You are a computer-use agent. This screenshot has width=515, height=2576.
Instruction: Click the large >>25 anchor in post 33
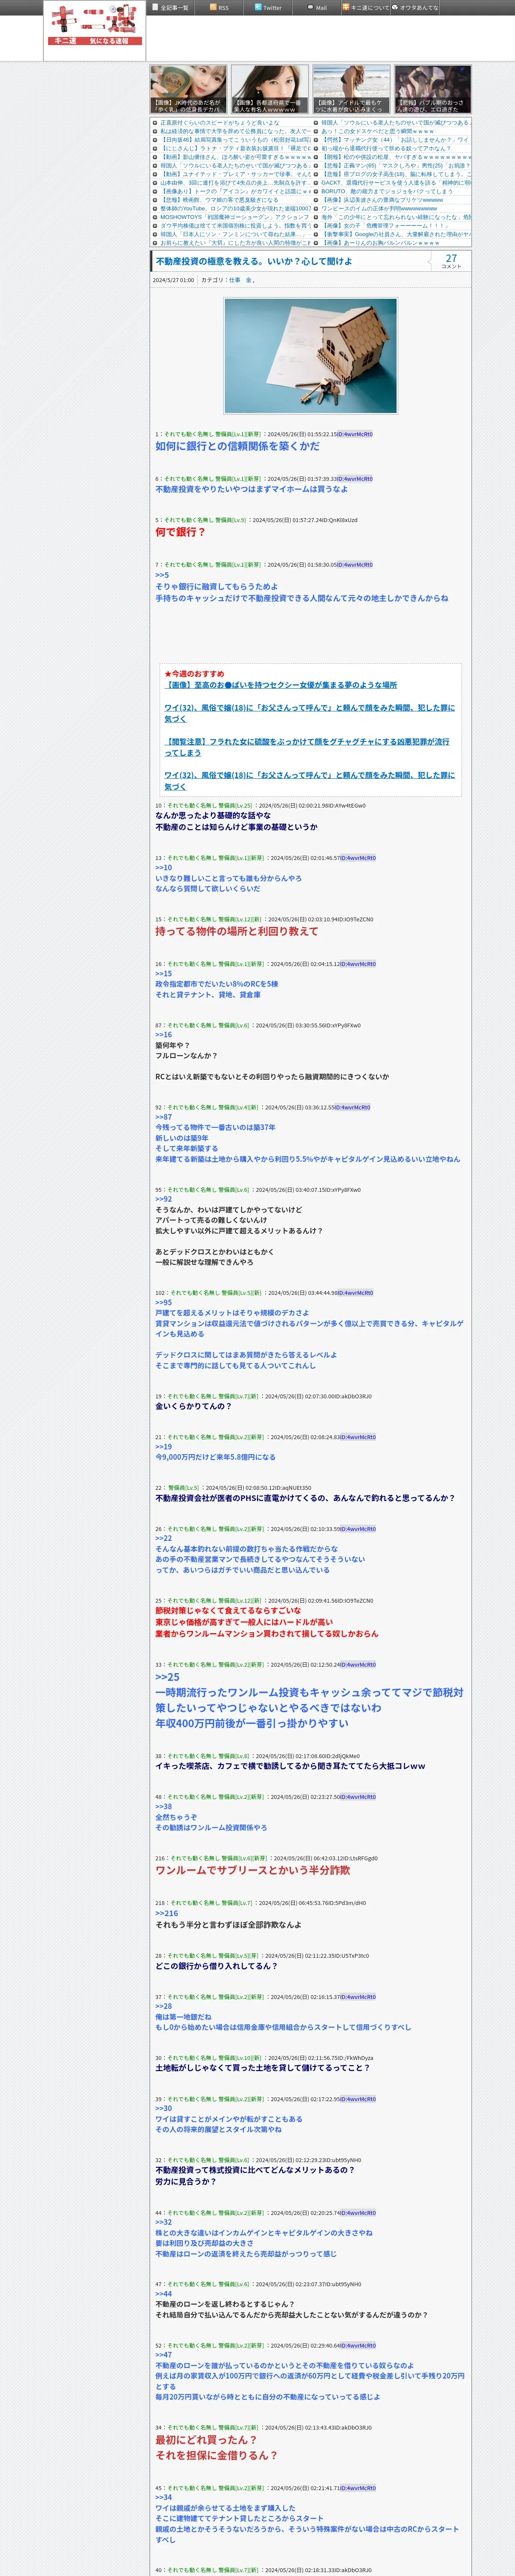pyautogui.click(x=168, y=1677)
